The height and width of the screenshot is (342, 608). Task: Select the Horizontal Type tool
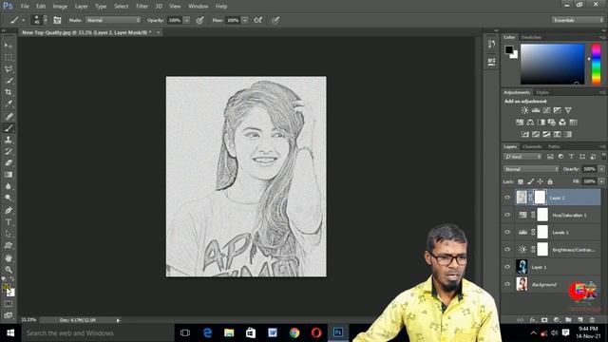coord(9,222)
